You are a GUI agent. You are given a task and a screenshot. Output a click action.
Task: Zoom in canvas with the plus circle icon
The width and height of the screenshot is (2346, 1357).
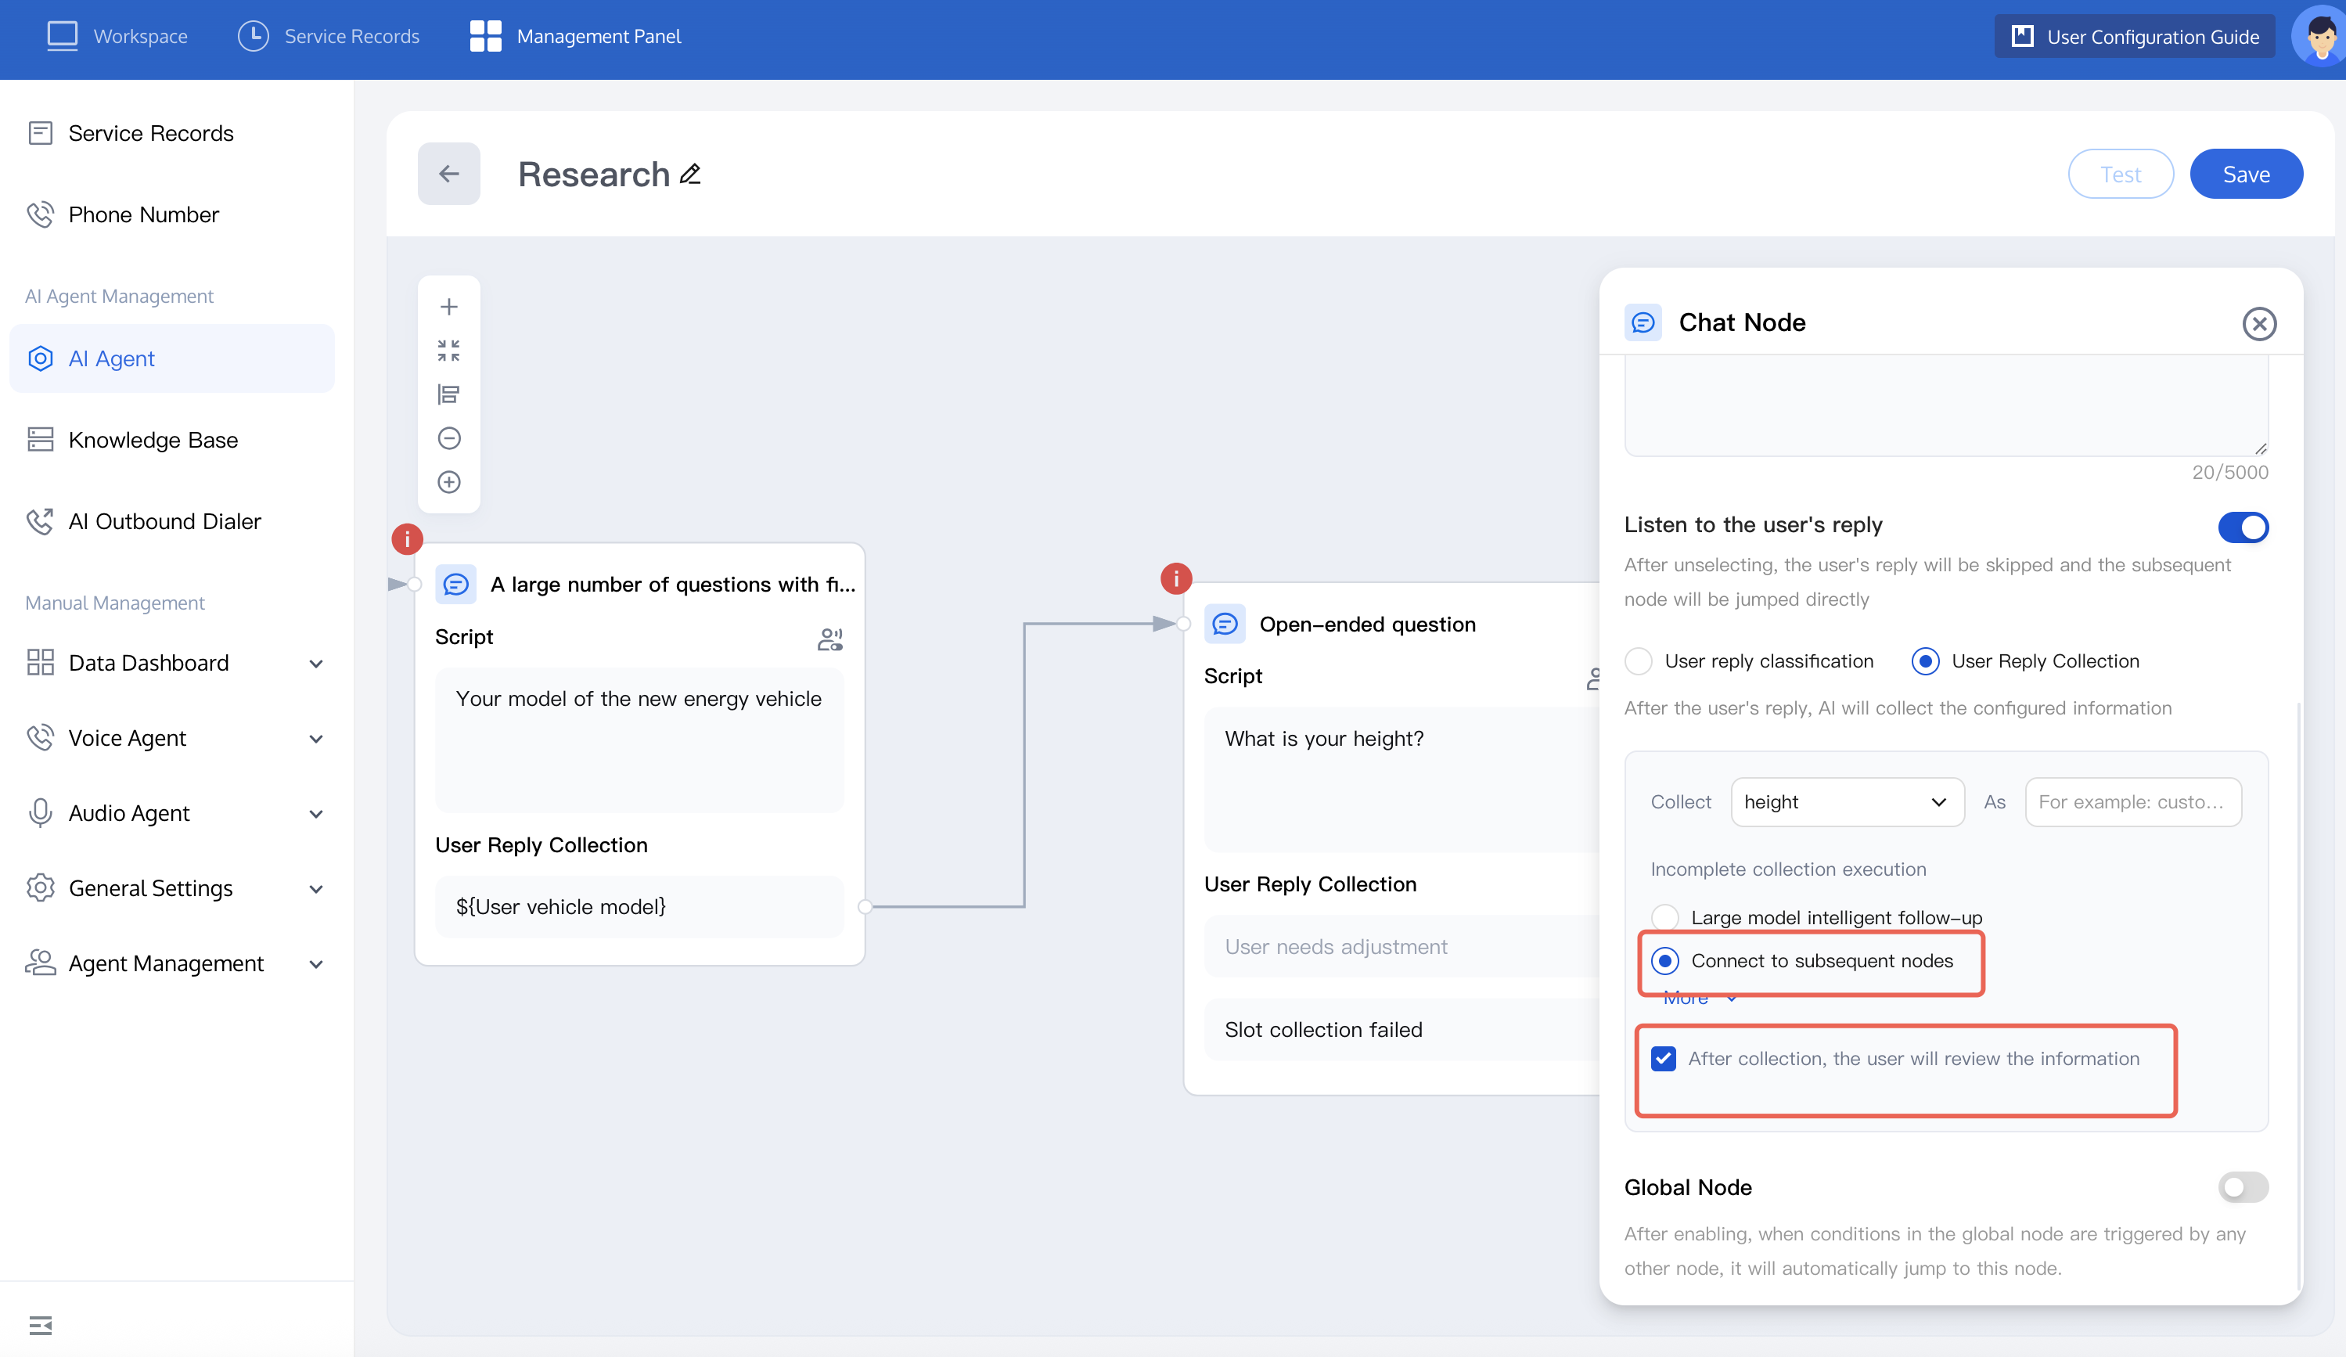click(x=448, y=482)
